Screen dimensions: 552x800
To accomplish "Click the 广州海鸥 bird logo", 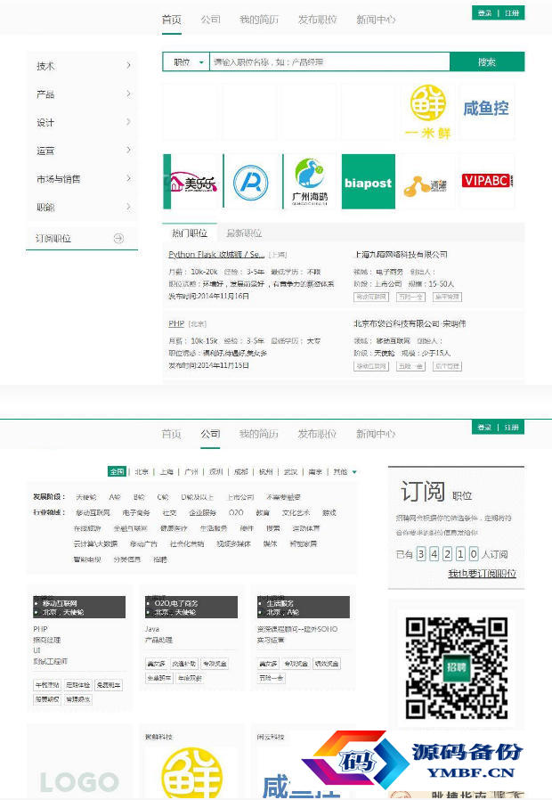I will pos(309,182).
